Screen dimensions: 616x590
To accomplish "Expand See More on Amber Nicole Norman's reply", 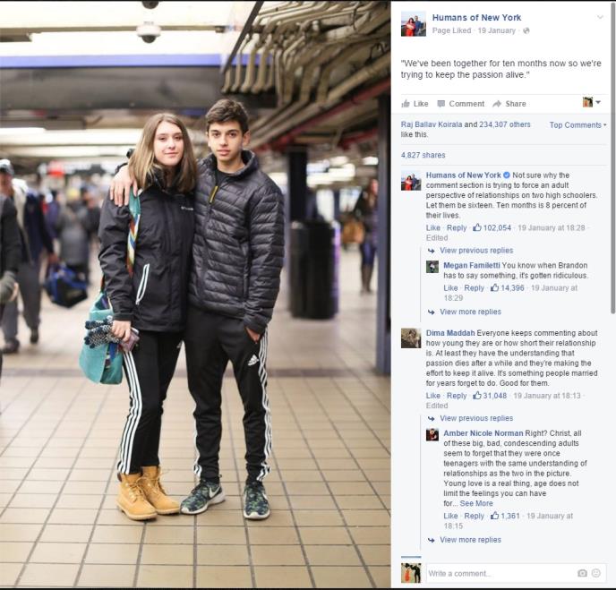I will (x=476, y=503).
